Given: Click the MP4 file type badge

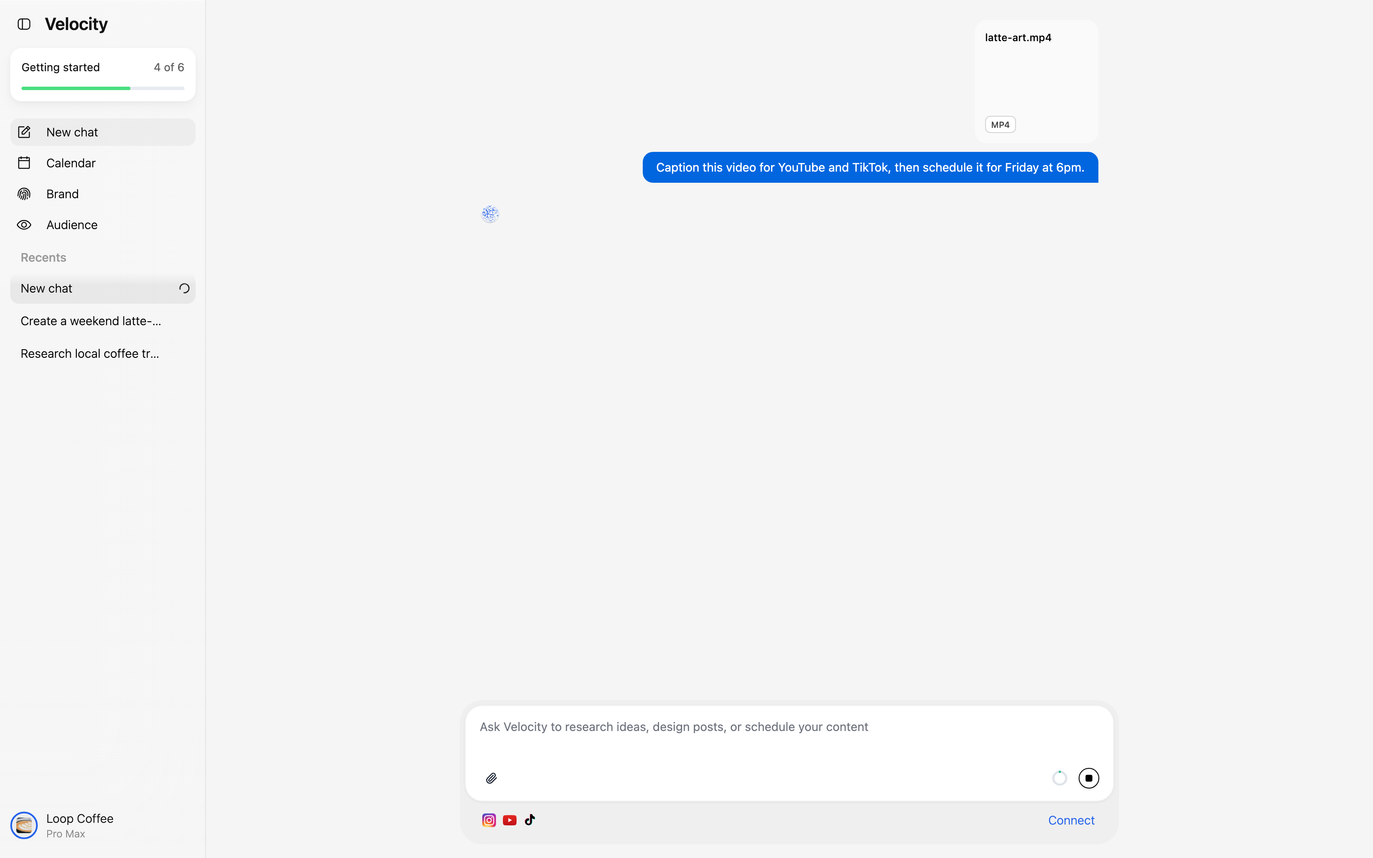Looking at the screenshot, I should [1000, 125].
